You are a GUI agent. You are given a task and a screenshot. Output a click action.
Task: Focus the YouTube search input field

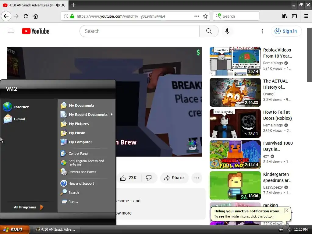[x=140, y=31]
